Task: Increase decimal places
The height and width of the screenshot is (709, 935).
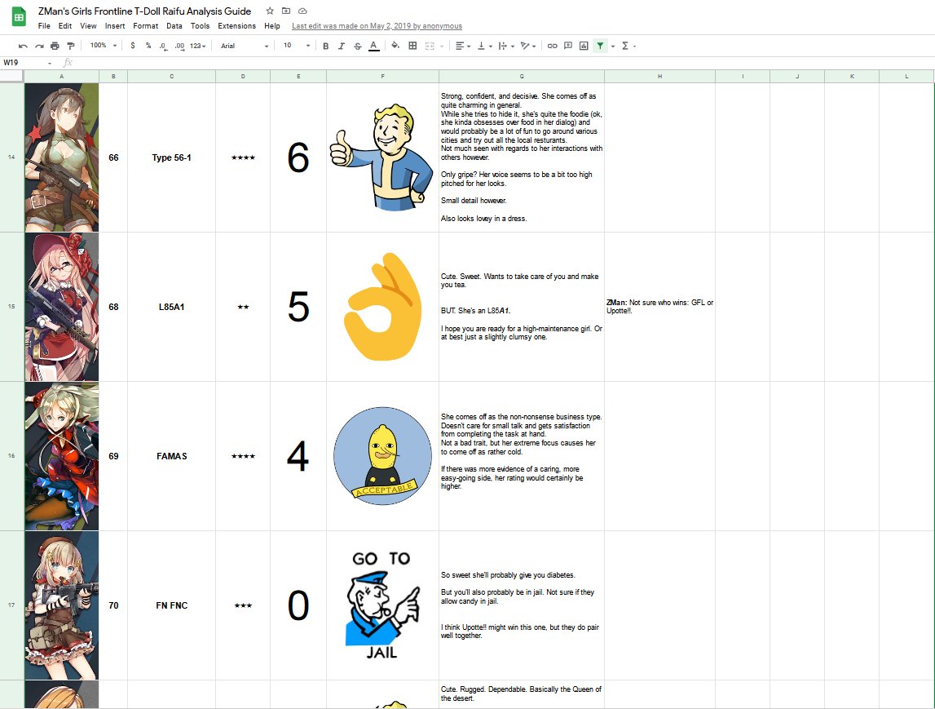Action: click(179, 46)
